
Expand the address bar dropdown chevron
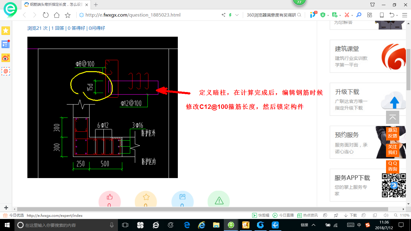(237, 15)
